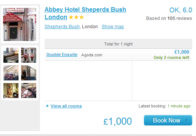The image size is (196, 136).
Task: Click the OK, 6.0 review score
Action: [181, 10]
